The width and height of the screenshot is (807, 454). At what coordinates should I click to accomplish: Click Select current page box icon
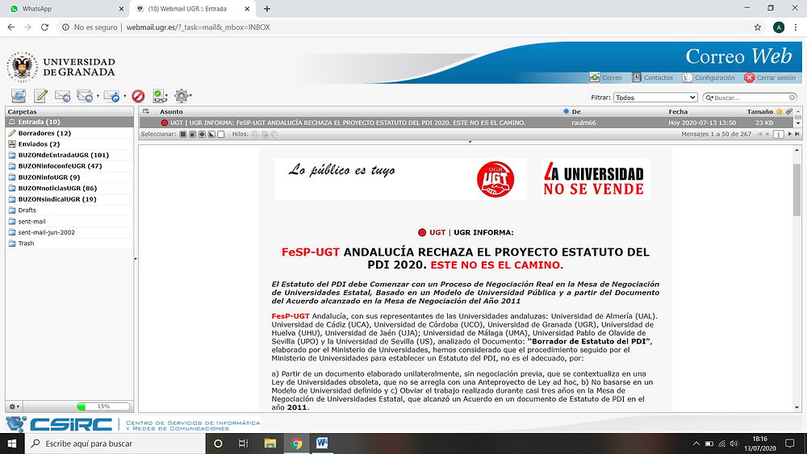tap(193, 134)
